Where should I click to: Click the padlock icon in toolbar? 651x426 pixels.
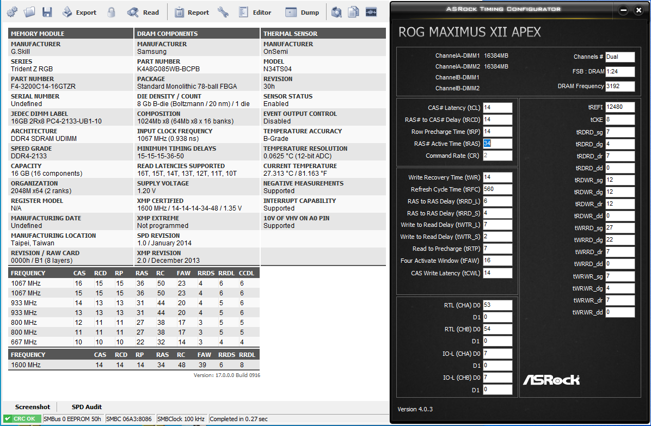[111, 12]
